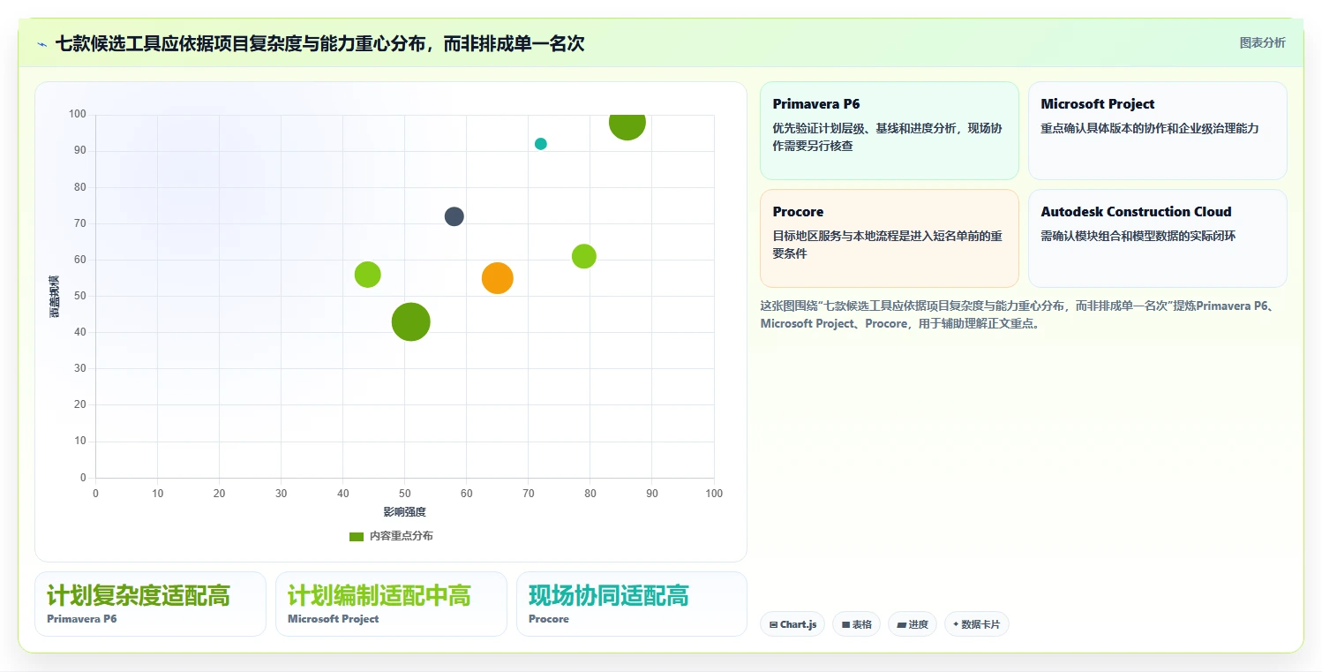Click the dark gray bubble in the chart

(x=454, y=216)
